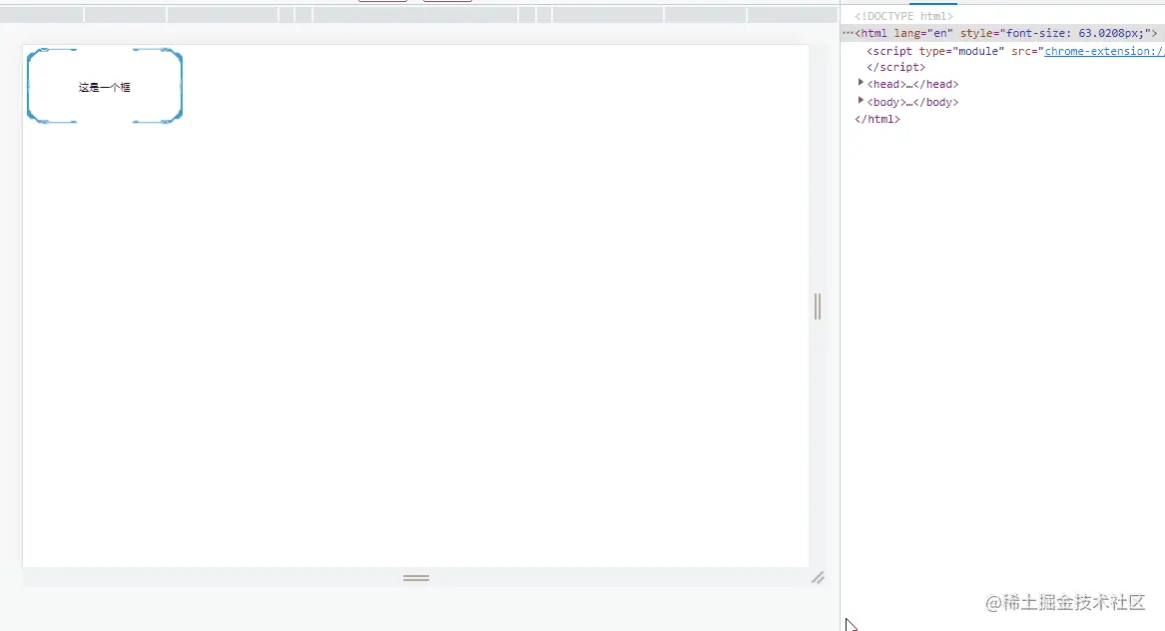The height and width of the screenshot is (631, 1165).
Task: Select the closing </html> tag
Action: [x=877, y=119]
